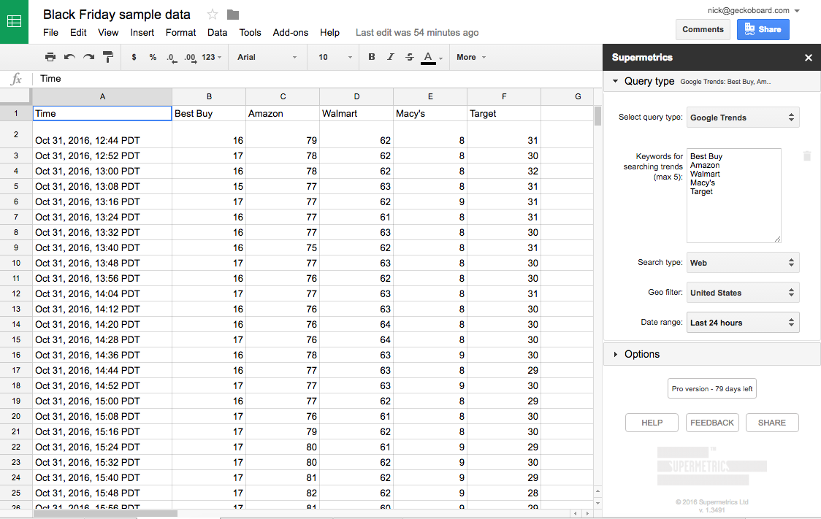Open the Format menu

(x=180, y=32)
